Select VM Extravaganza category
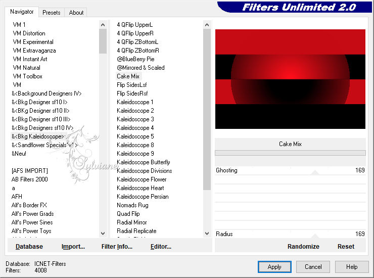This screenshot has width=374, height=278. [x=34, y=51]
